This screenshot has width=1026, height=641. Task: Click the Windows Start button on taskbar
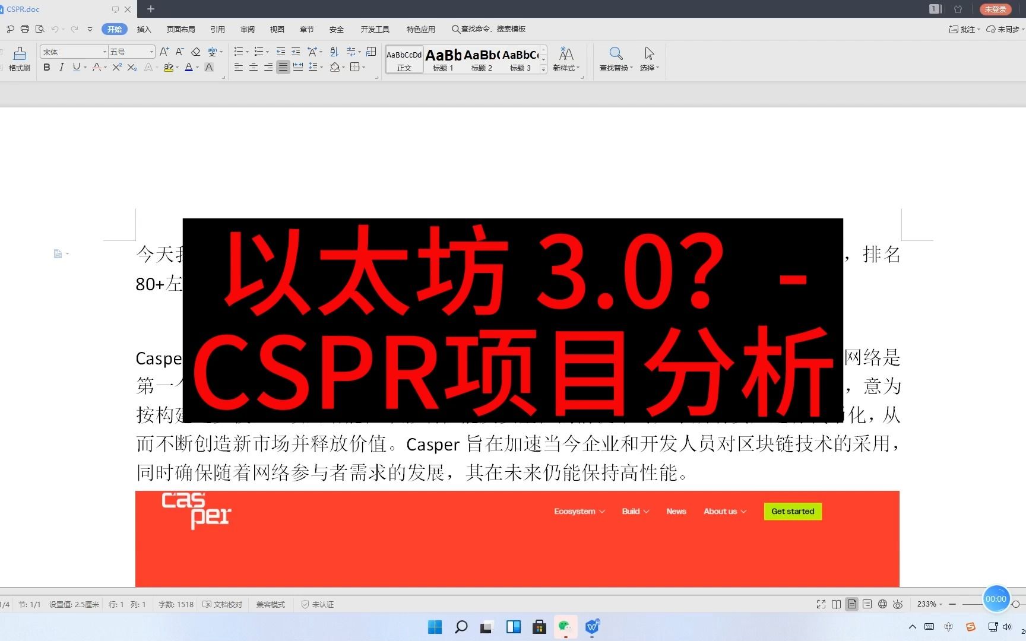[435, 627]
